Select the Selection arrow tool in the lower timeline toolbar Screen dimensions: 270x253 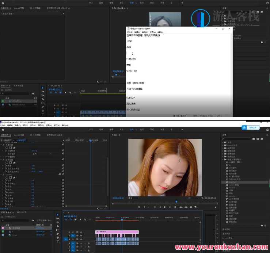(x=58, y=215)
